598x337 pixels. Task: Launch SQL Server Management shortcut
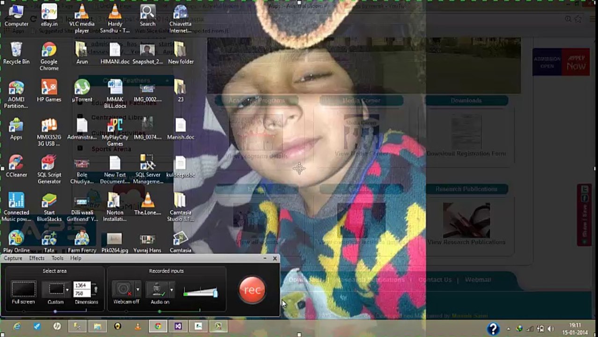pyautogui.click(x=148, y=170)
